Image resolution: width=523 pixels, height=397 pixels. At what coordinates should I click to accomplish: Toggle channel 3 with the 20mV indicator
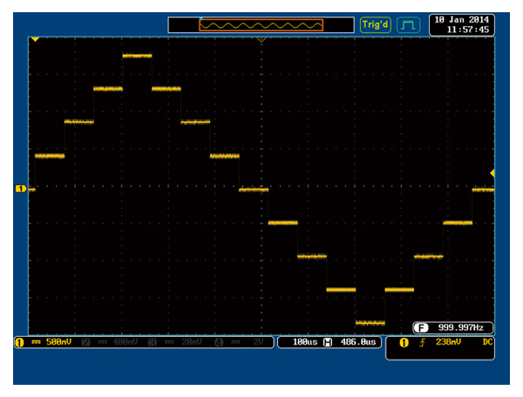tap(175, 343)
